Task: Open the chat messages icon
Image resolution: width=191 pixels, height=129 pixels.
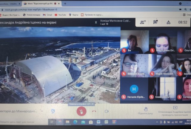Action: tap(155, 22)
